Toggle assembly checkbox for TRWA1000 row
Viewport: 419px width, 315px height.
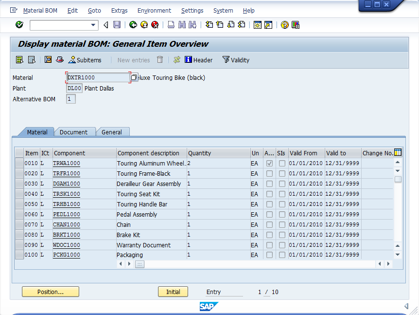[269, 163]
